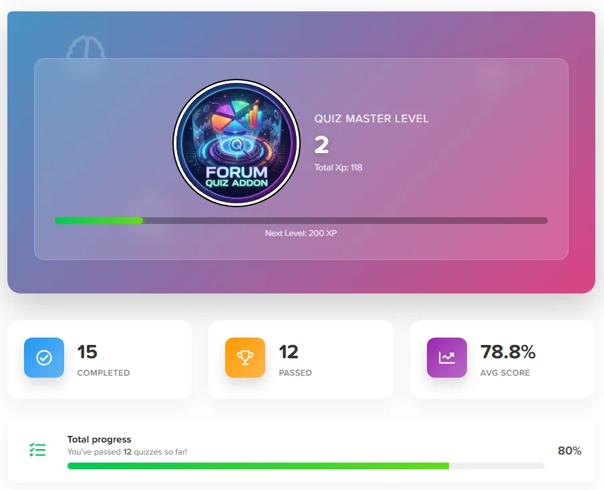Select the 80% progress value
Image resolution: width=604 pixels, height=490 pixels.
point(569,451)
